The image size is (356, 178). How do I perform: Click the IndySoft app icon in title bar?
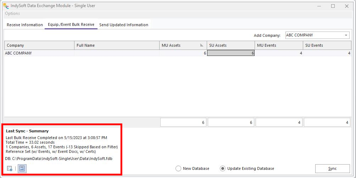[6, 6]
